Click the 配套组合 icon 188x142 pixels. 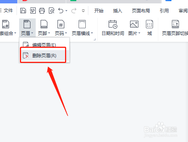[x=6, y=24]
